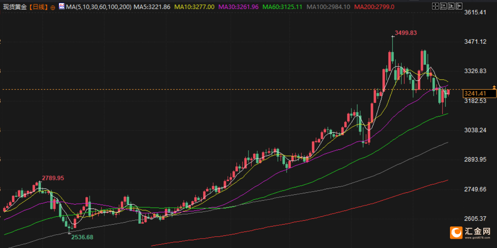Image resolution: width=497 pixels, height=248 pixels.
Task: Select the magenta MA30 indicator label
Action: (238, 7)
